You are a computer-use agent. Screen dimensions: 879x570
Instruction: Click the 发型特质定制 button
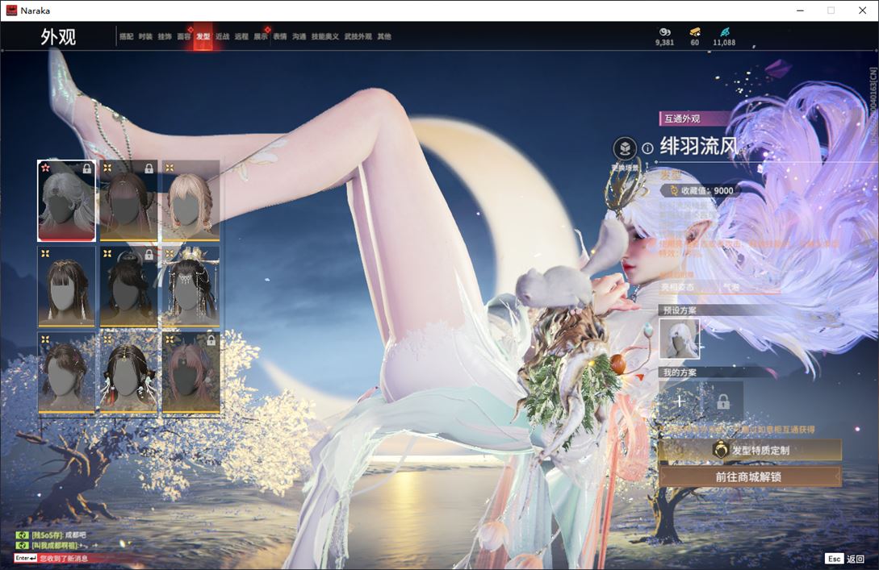coord(749,451)
